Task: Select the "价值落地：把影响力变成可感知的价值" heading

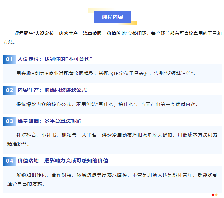Action: (63, 160)
